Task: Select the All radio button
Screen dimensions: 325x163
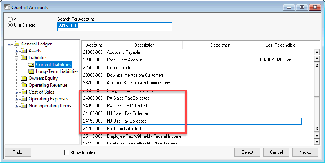Action: [x=10, y=19]
